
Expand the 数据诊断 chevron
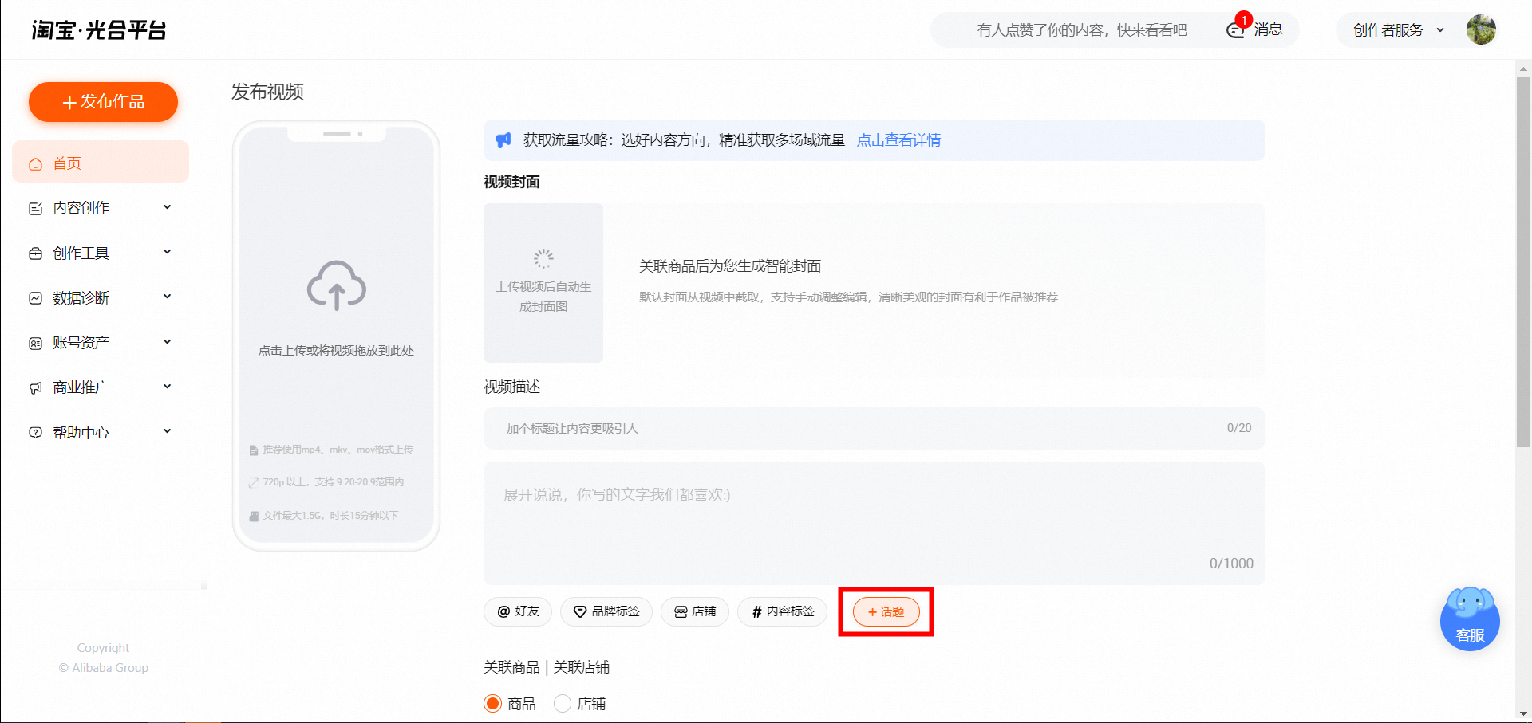click(x=168, y=297)
